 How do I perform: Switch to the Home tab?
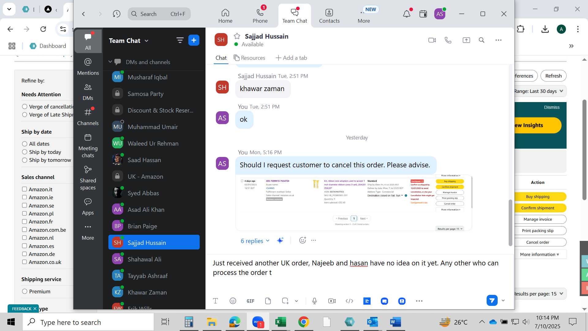click(x=225, y=16)
